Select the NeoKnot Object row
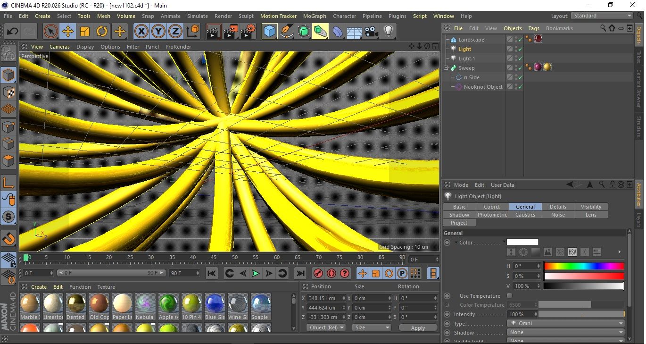 coord(483,87)
